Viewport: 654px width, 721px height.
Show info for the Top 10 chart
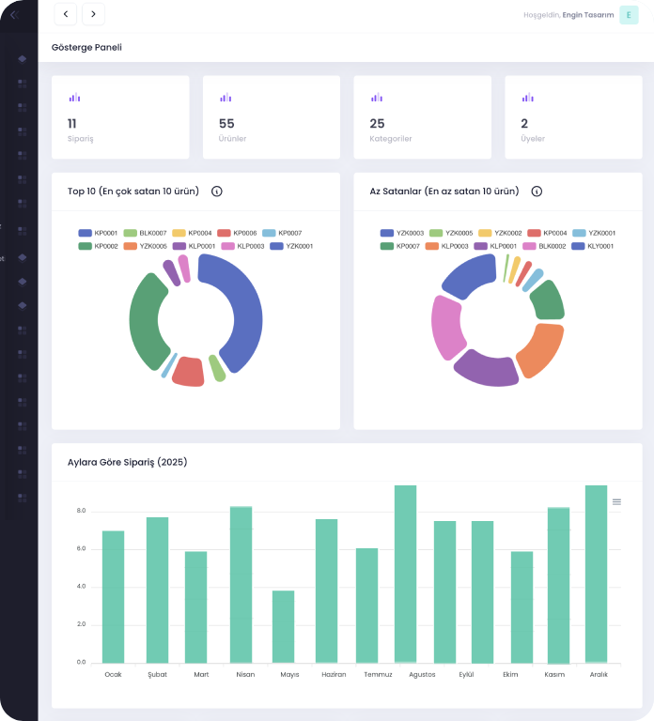pos(217,192)
